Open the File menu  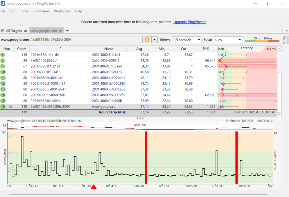tap(3, 11)
